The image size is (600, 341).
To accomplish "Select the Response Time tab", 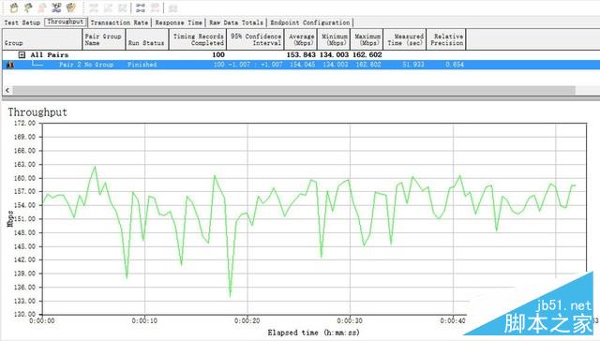I will (179, 22).
